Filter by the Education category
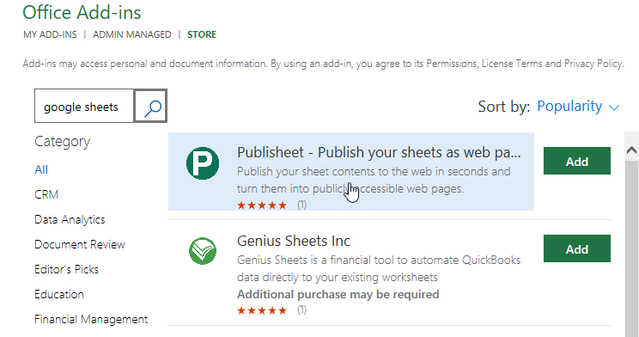Viewport: 639px width, 337px height. pyautogui.click(x=59, y=294)
